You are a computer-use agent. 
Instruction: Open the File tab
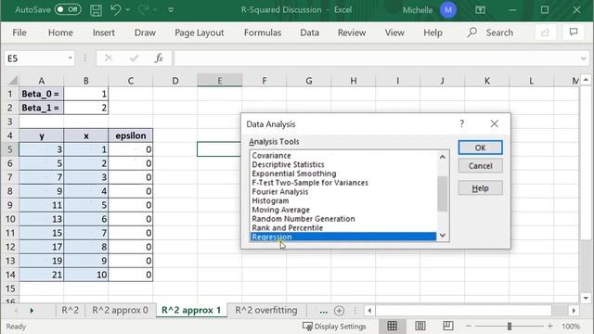pos(19,32)
